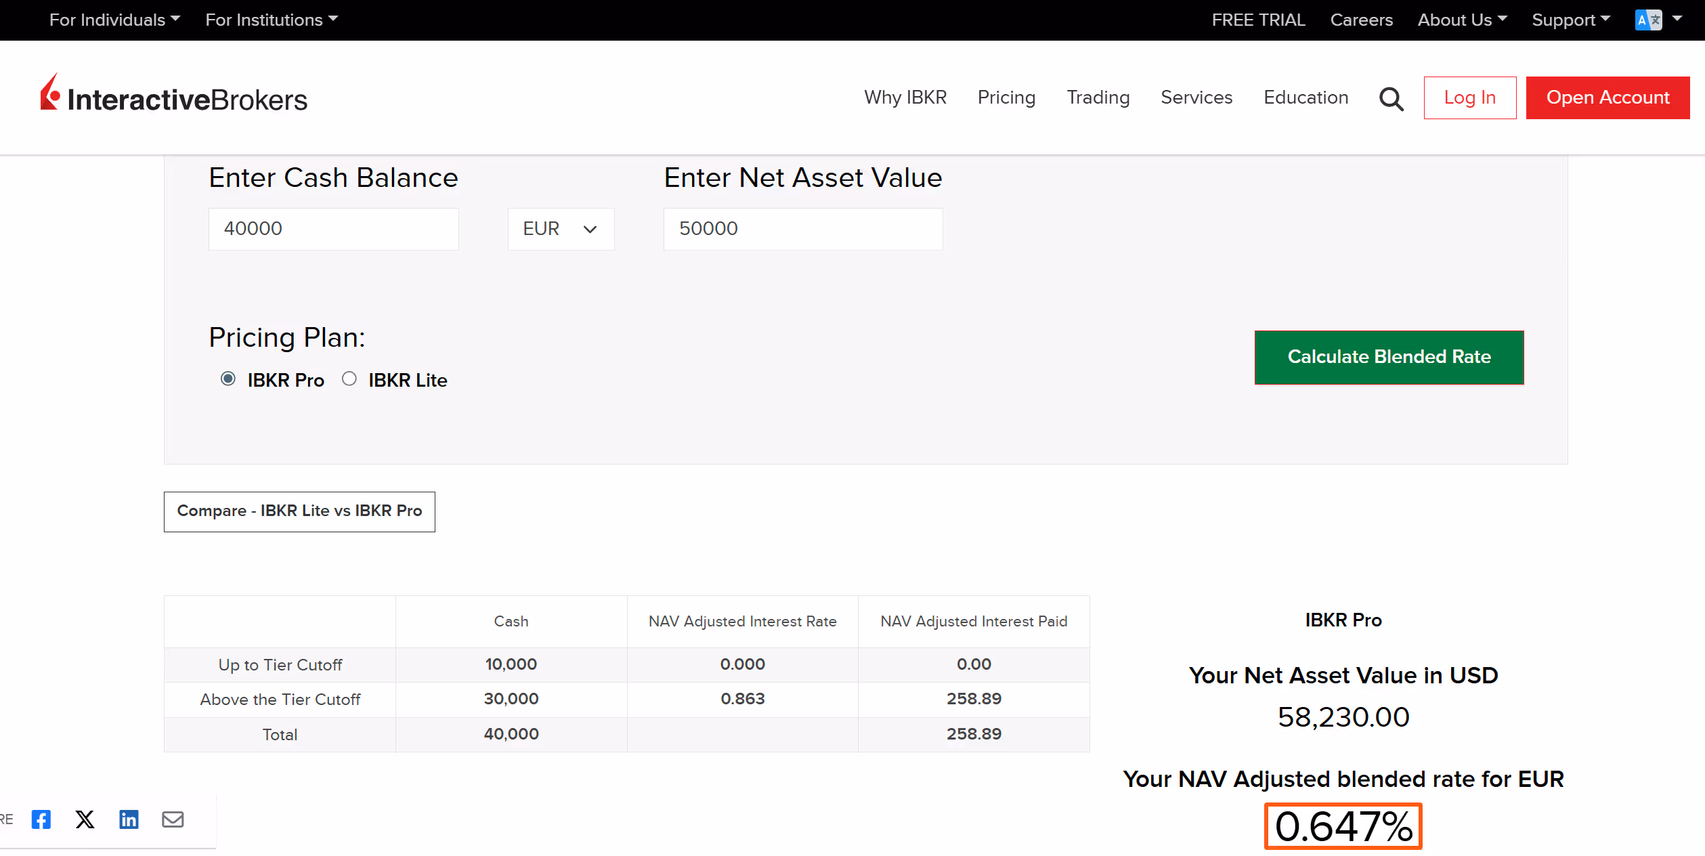Screen dimensions: 1705x856
Task: Share page on LinkedIn
Action: (x=129, y=819)
